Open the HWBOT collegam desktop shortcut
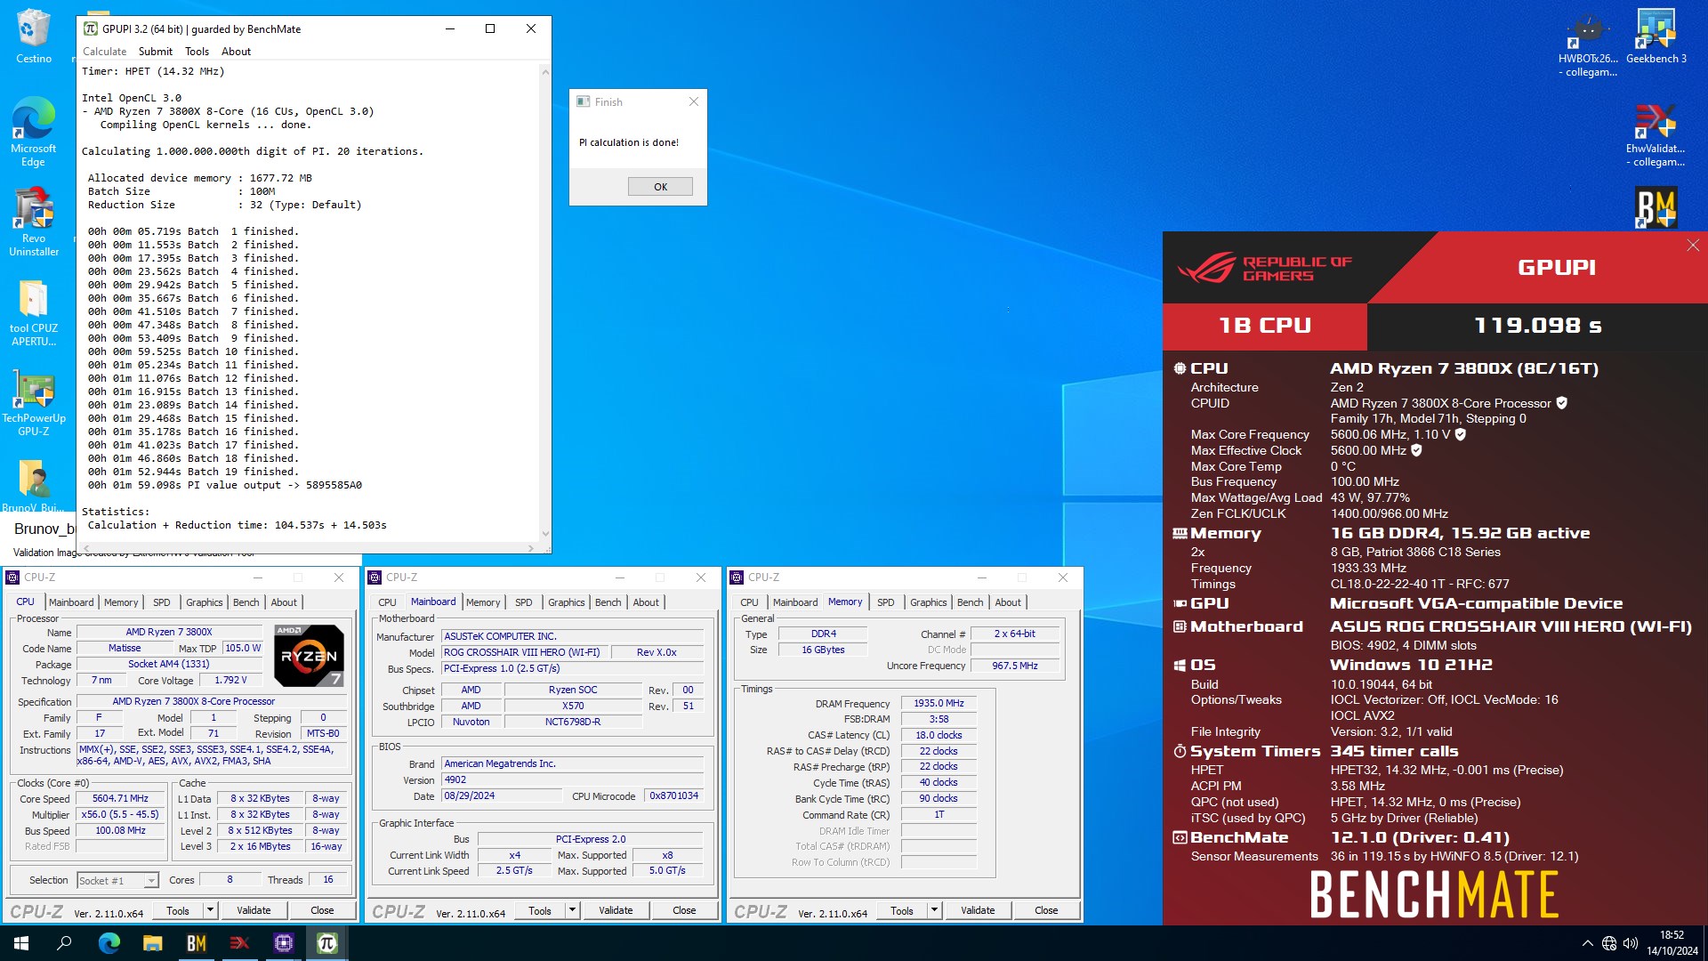 pyautogui.click(x=1588, y=43)
